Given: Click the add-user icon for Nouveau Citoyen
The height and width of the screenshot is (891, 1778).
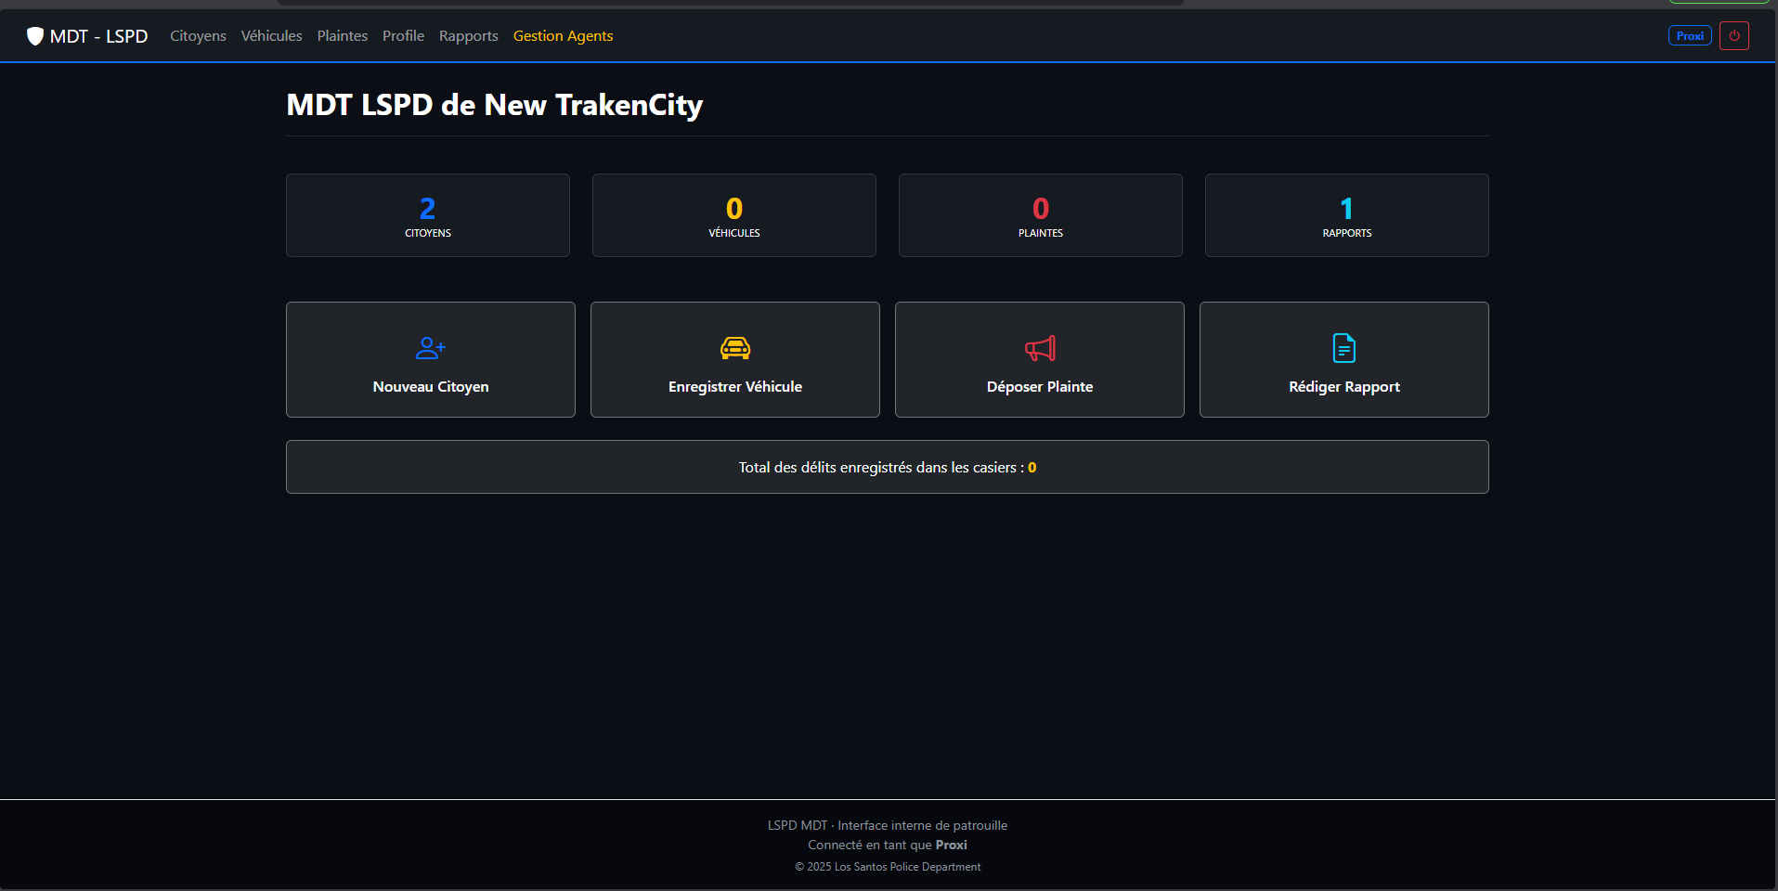Looking at the screenshot, I should click(x=430, y=348).
